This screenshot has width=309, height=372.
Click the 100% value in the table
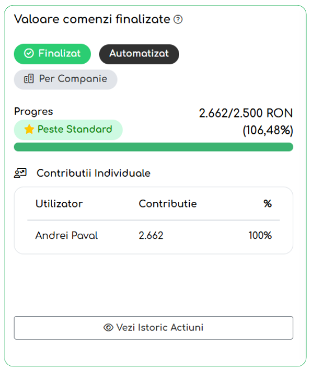(x=260, y=236)
